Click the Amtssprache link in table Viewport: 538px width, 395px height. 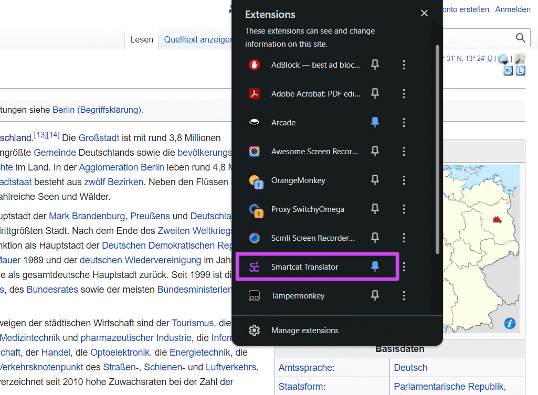pos(307,368)
